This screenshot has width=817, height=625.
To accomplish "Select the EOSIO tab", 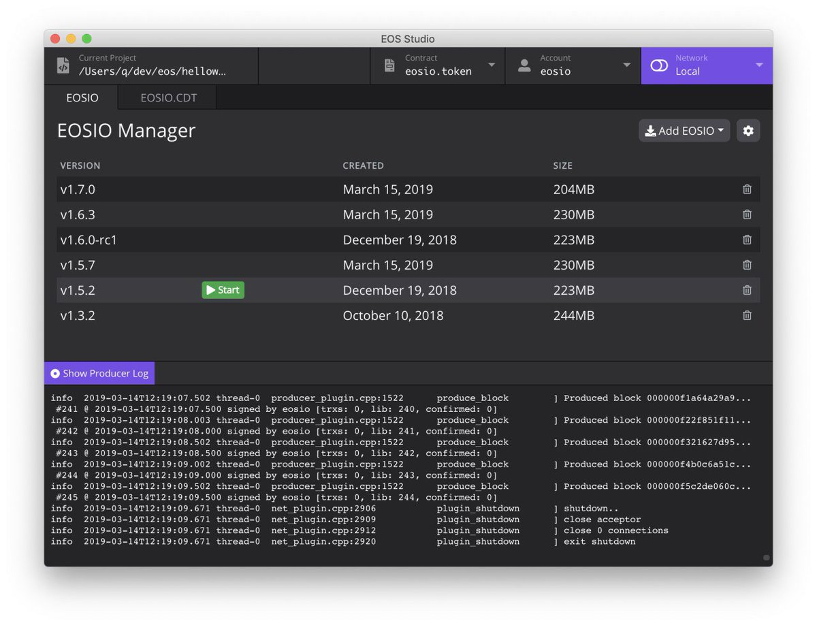I will [x=82, y=97].
